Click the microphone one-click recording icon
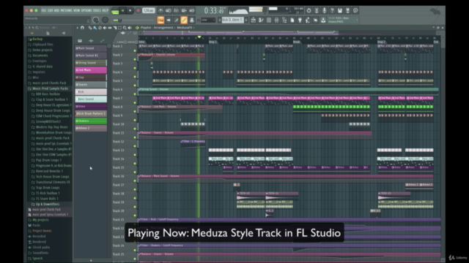This screenshot has height=263, width=469. click(x=324, y=10)
